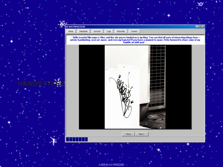This screenshot has height=167, width=223.
Task: Click the Next > button
Action: 142,134
